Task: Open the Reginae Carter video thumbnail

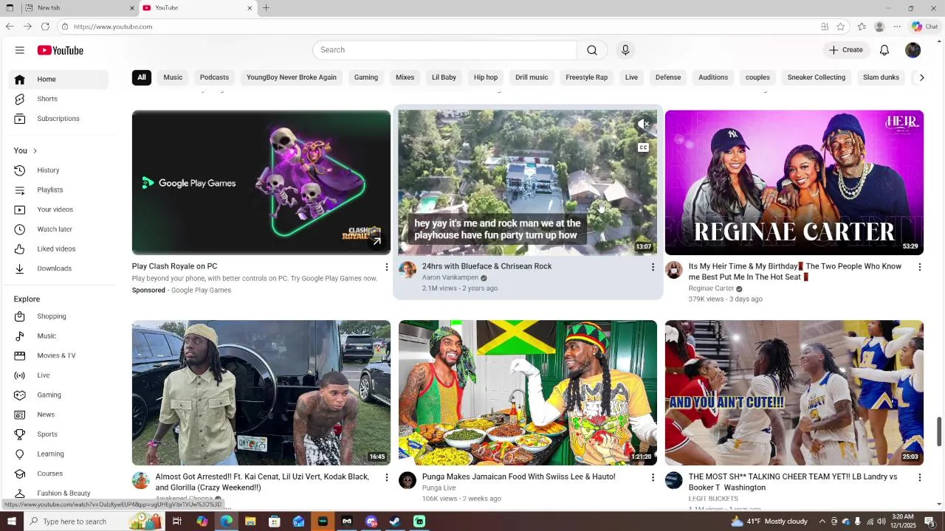Action: [x=794, y=183]
